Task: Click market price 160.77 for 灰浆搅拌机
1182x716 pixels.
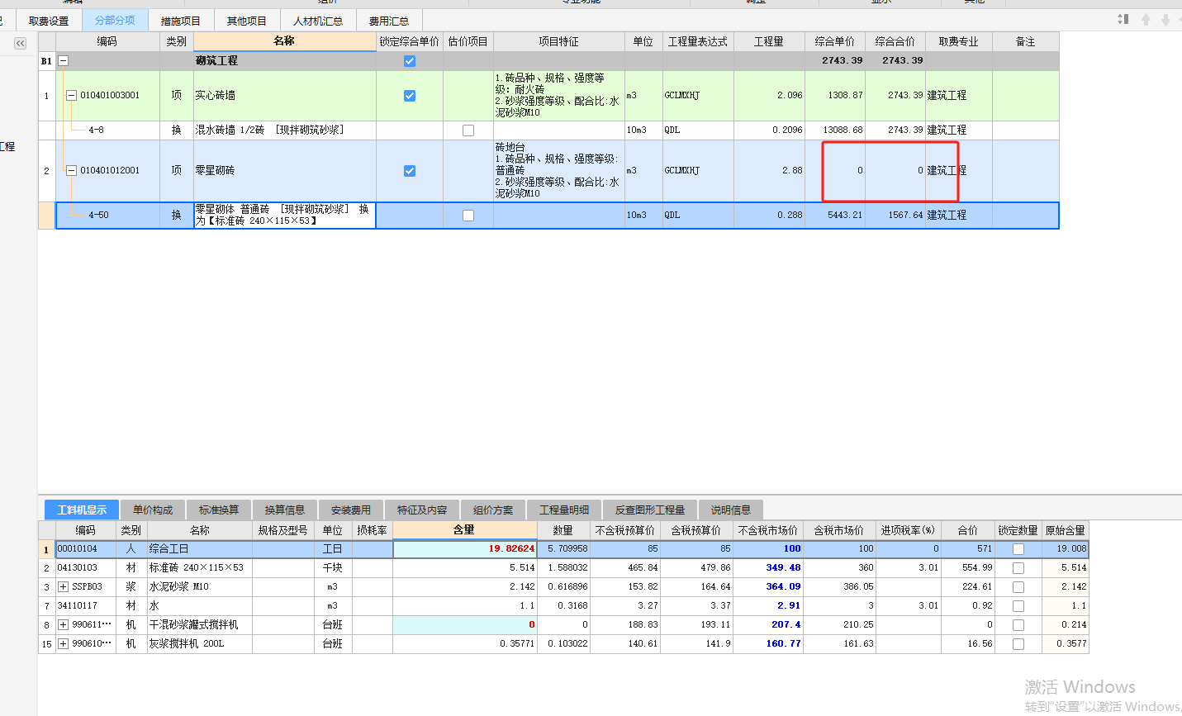Action: point(768,644)
